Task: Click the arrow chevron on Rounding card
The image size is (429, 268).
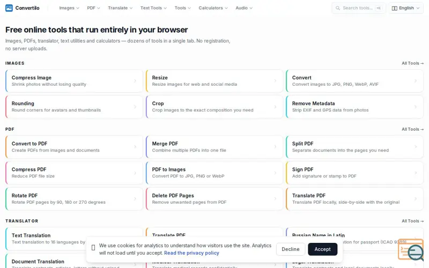Action: point(135,107)
